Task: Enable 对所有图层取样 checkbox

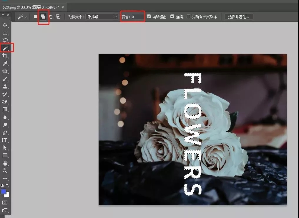Action: pos(189,17)
